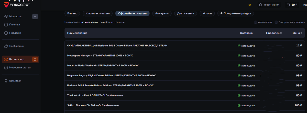
Task: Open Есть идея in the sidebar
Action: pos(15,81)
